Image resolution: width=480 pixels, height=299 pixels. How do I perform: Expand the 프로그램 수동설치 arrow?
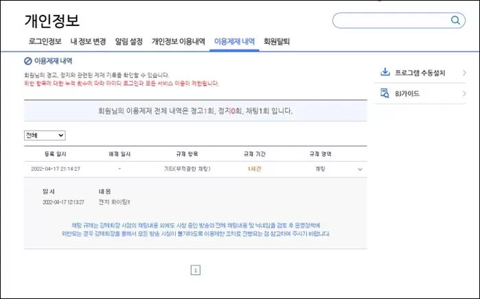pos(464,73)
